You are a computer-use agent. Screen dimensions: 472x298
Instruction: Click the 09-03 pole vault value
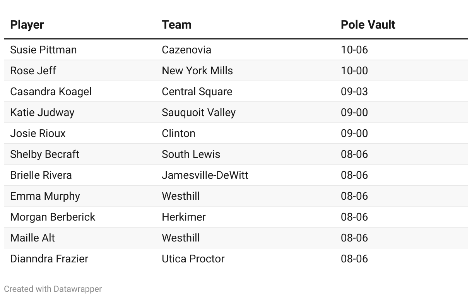tap(354, 92)
